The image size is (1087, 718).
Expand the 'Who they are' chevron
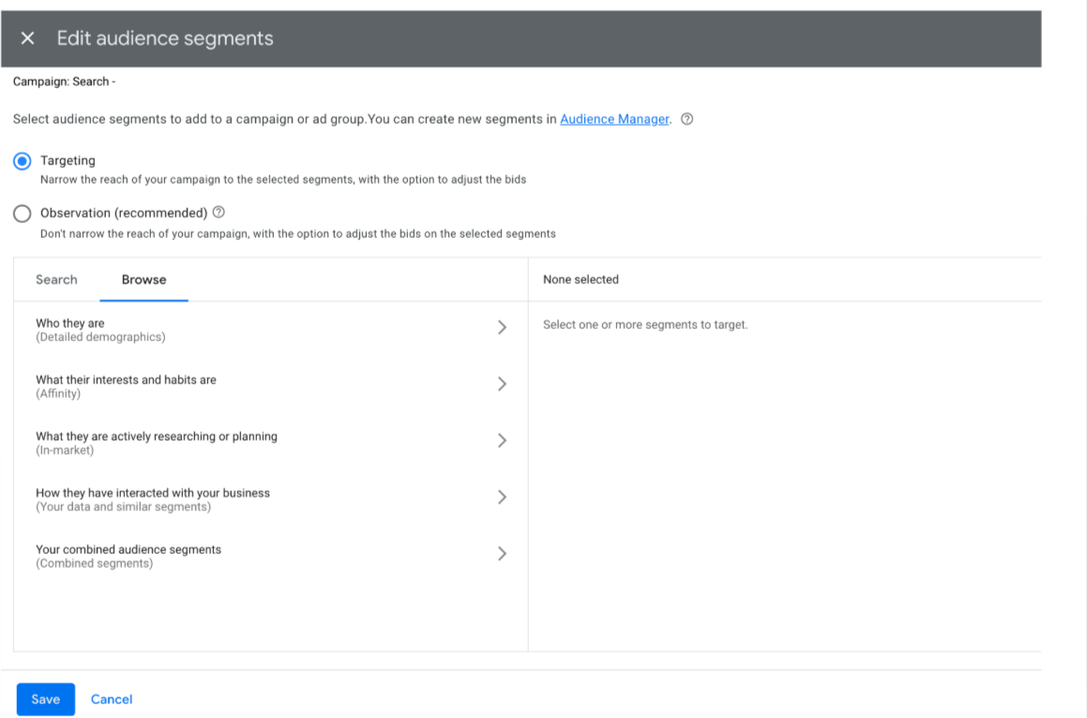tap(502, 327)
